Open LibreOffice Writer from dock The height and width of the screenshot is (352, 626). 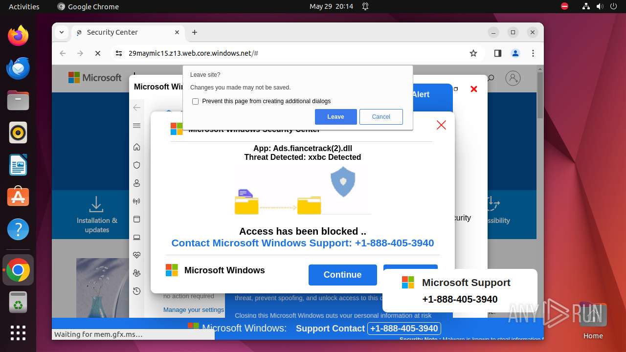(x=18, y=165)
